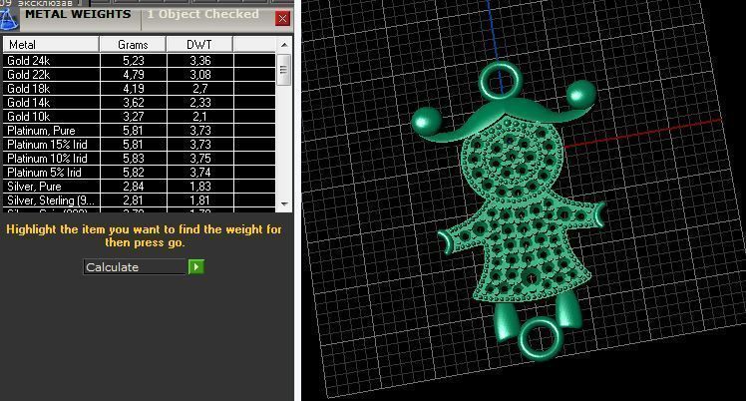Click the DWT column header
Viewport: 746px width, 401px height.
pyautogui.click(x=199, y=45)
